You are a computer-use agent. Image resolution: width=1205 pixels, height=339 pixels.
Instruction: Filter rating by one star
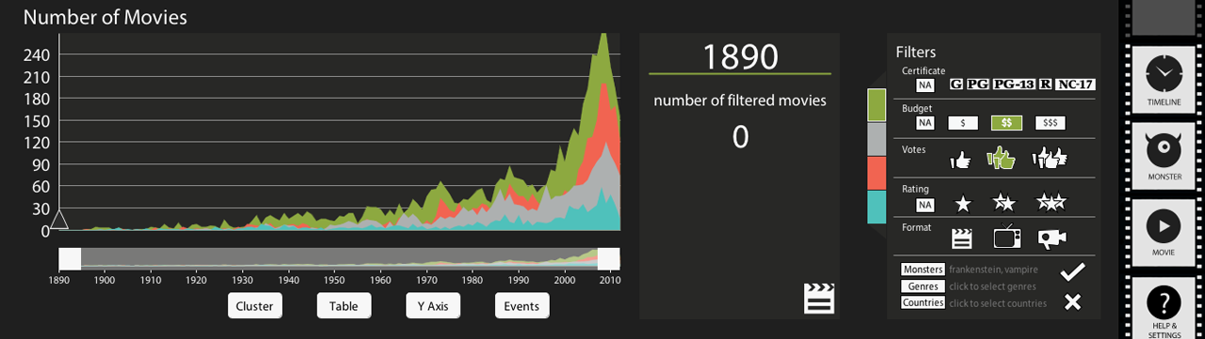point(962,203)
